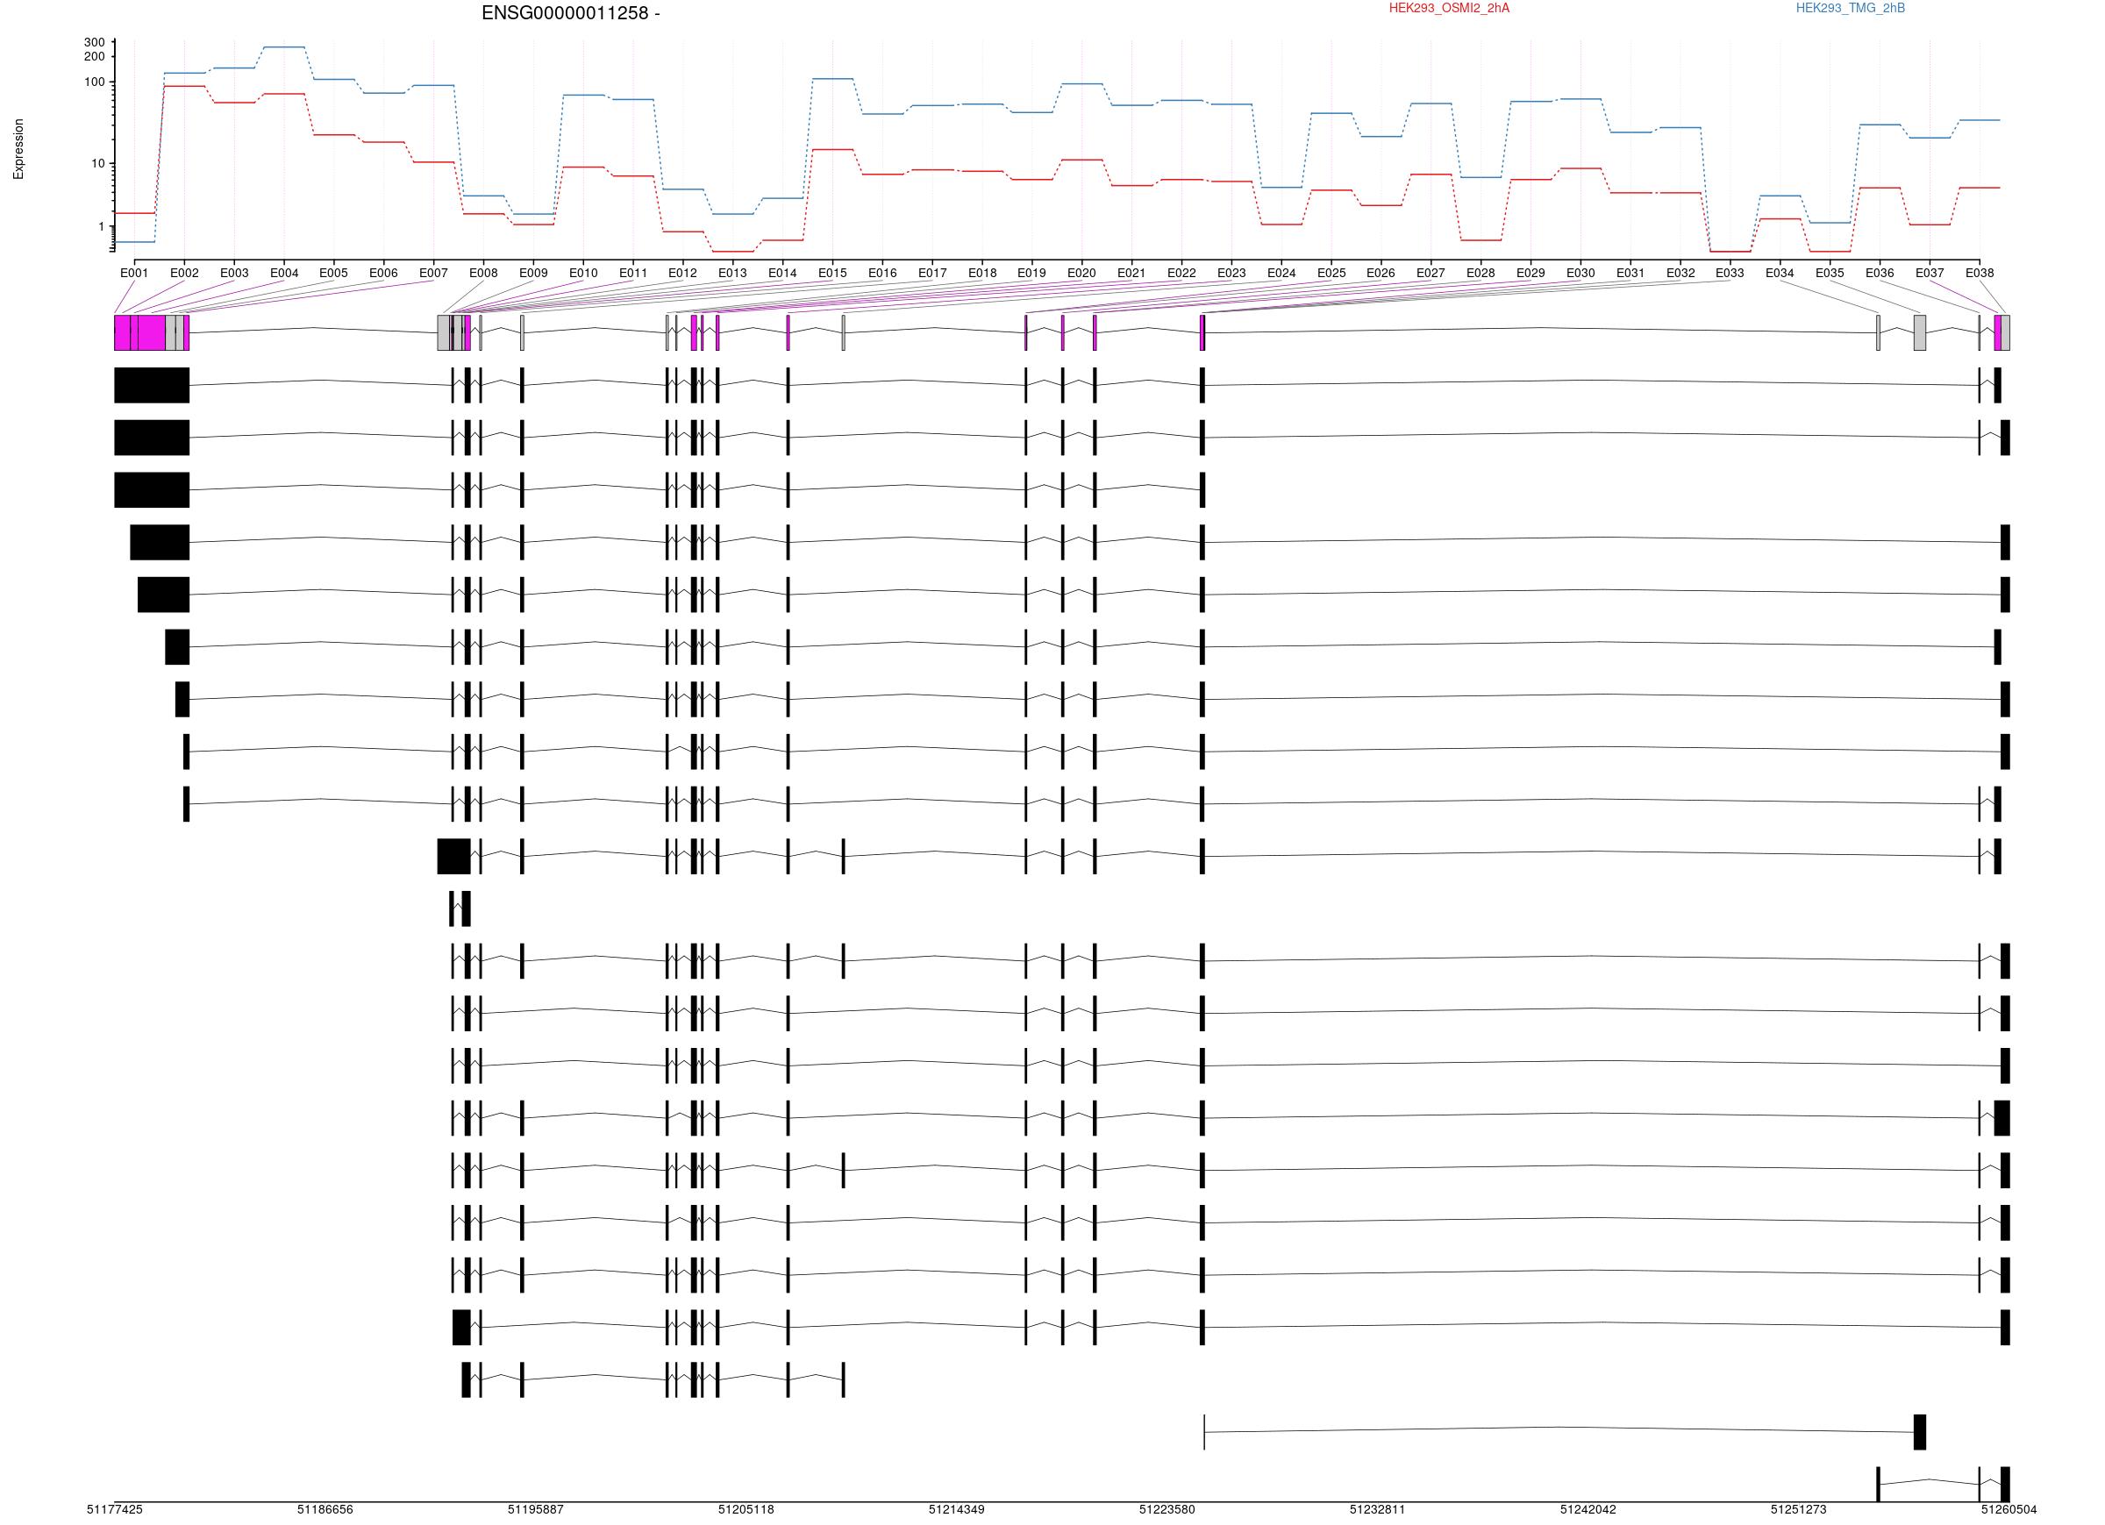The image size is (2105, 1525).
Task: Click genomic coordinate 51260504
Action: [2009, 1509]
